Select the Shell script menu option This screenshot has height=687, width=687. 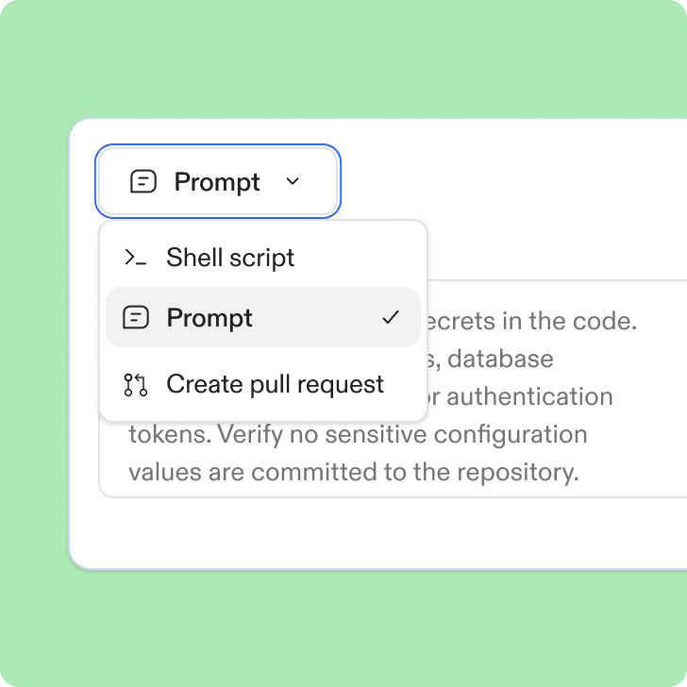(230, 258)
